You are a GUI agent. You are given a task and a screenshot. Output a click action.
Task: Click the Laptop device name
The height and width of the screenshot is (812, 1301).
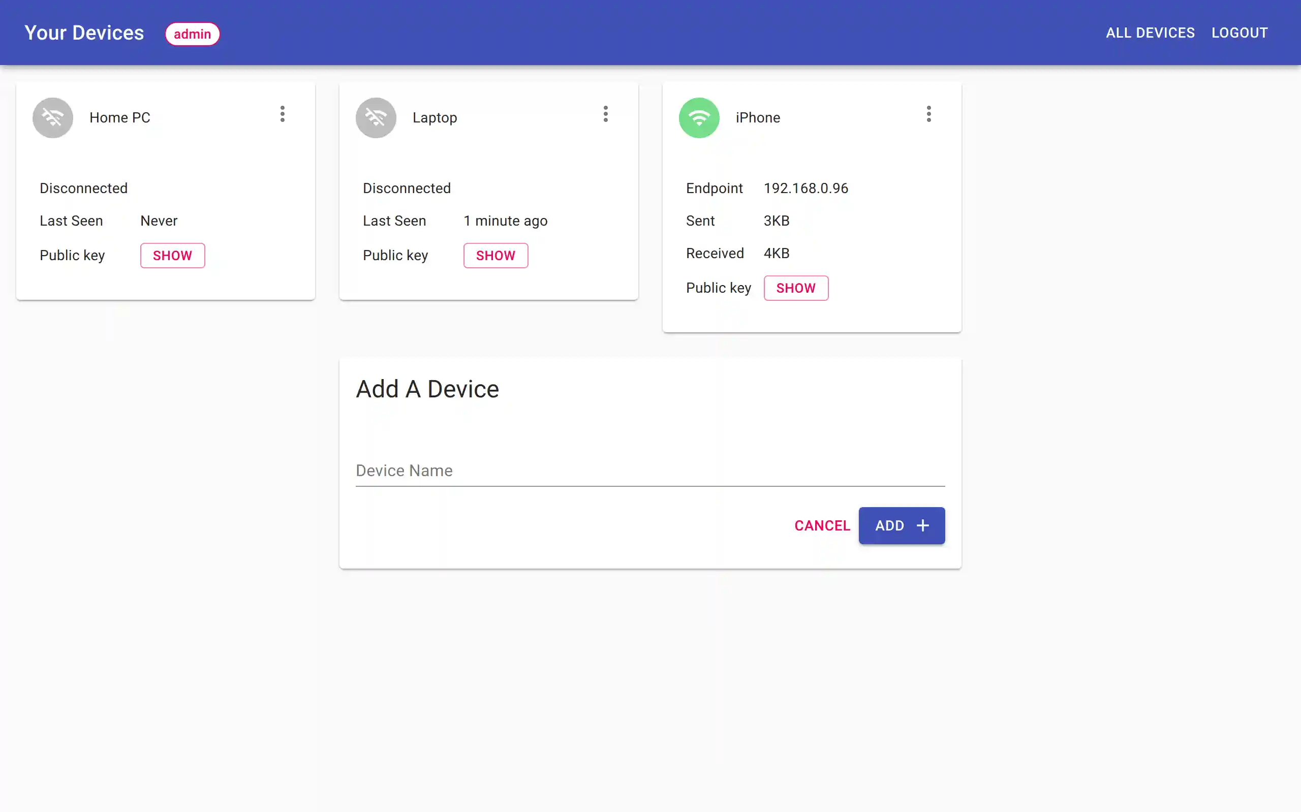pyautogui.click(x=435, y=117)
